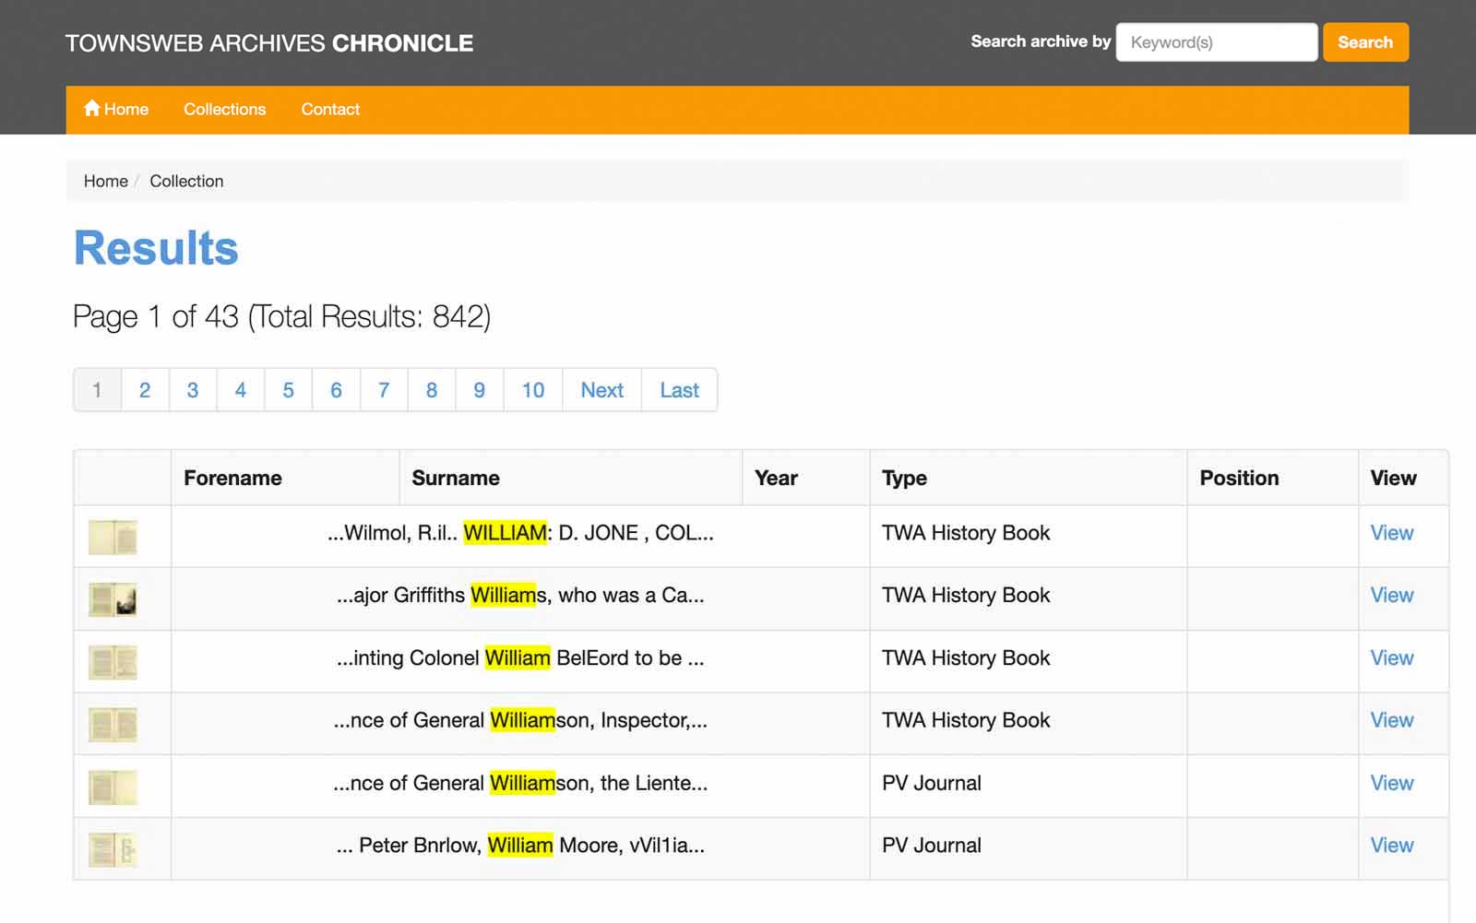Click Collection in the breadcrumb
Viewport: 1476px width, 923px height.
[186, 181]
